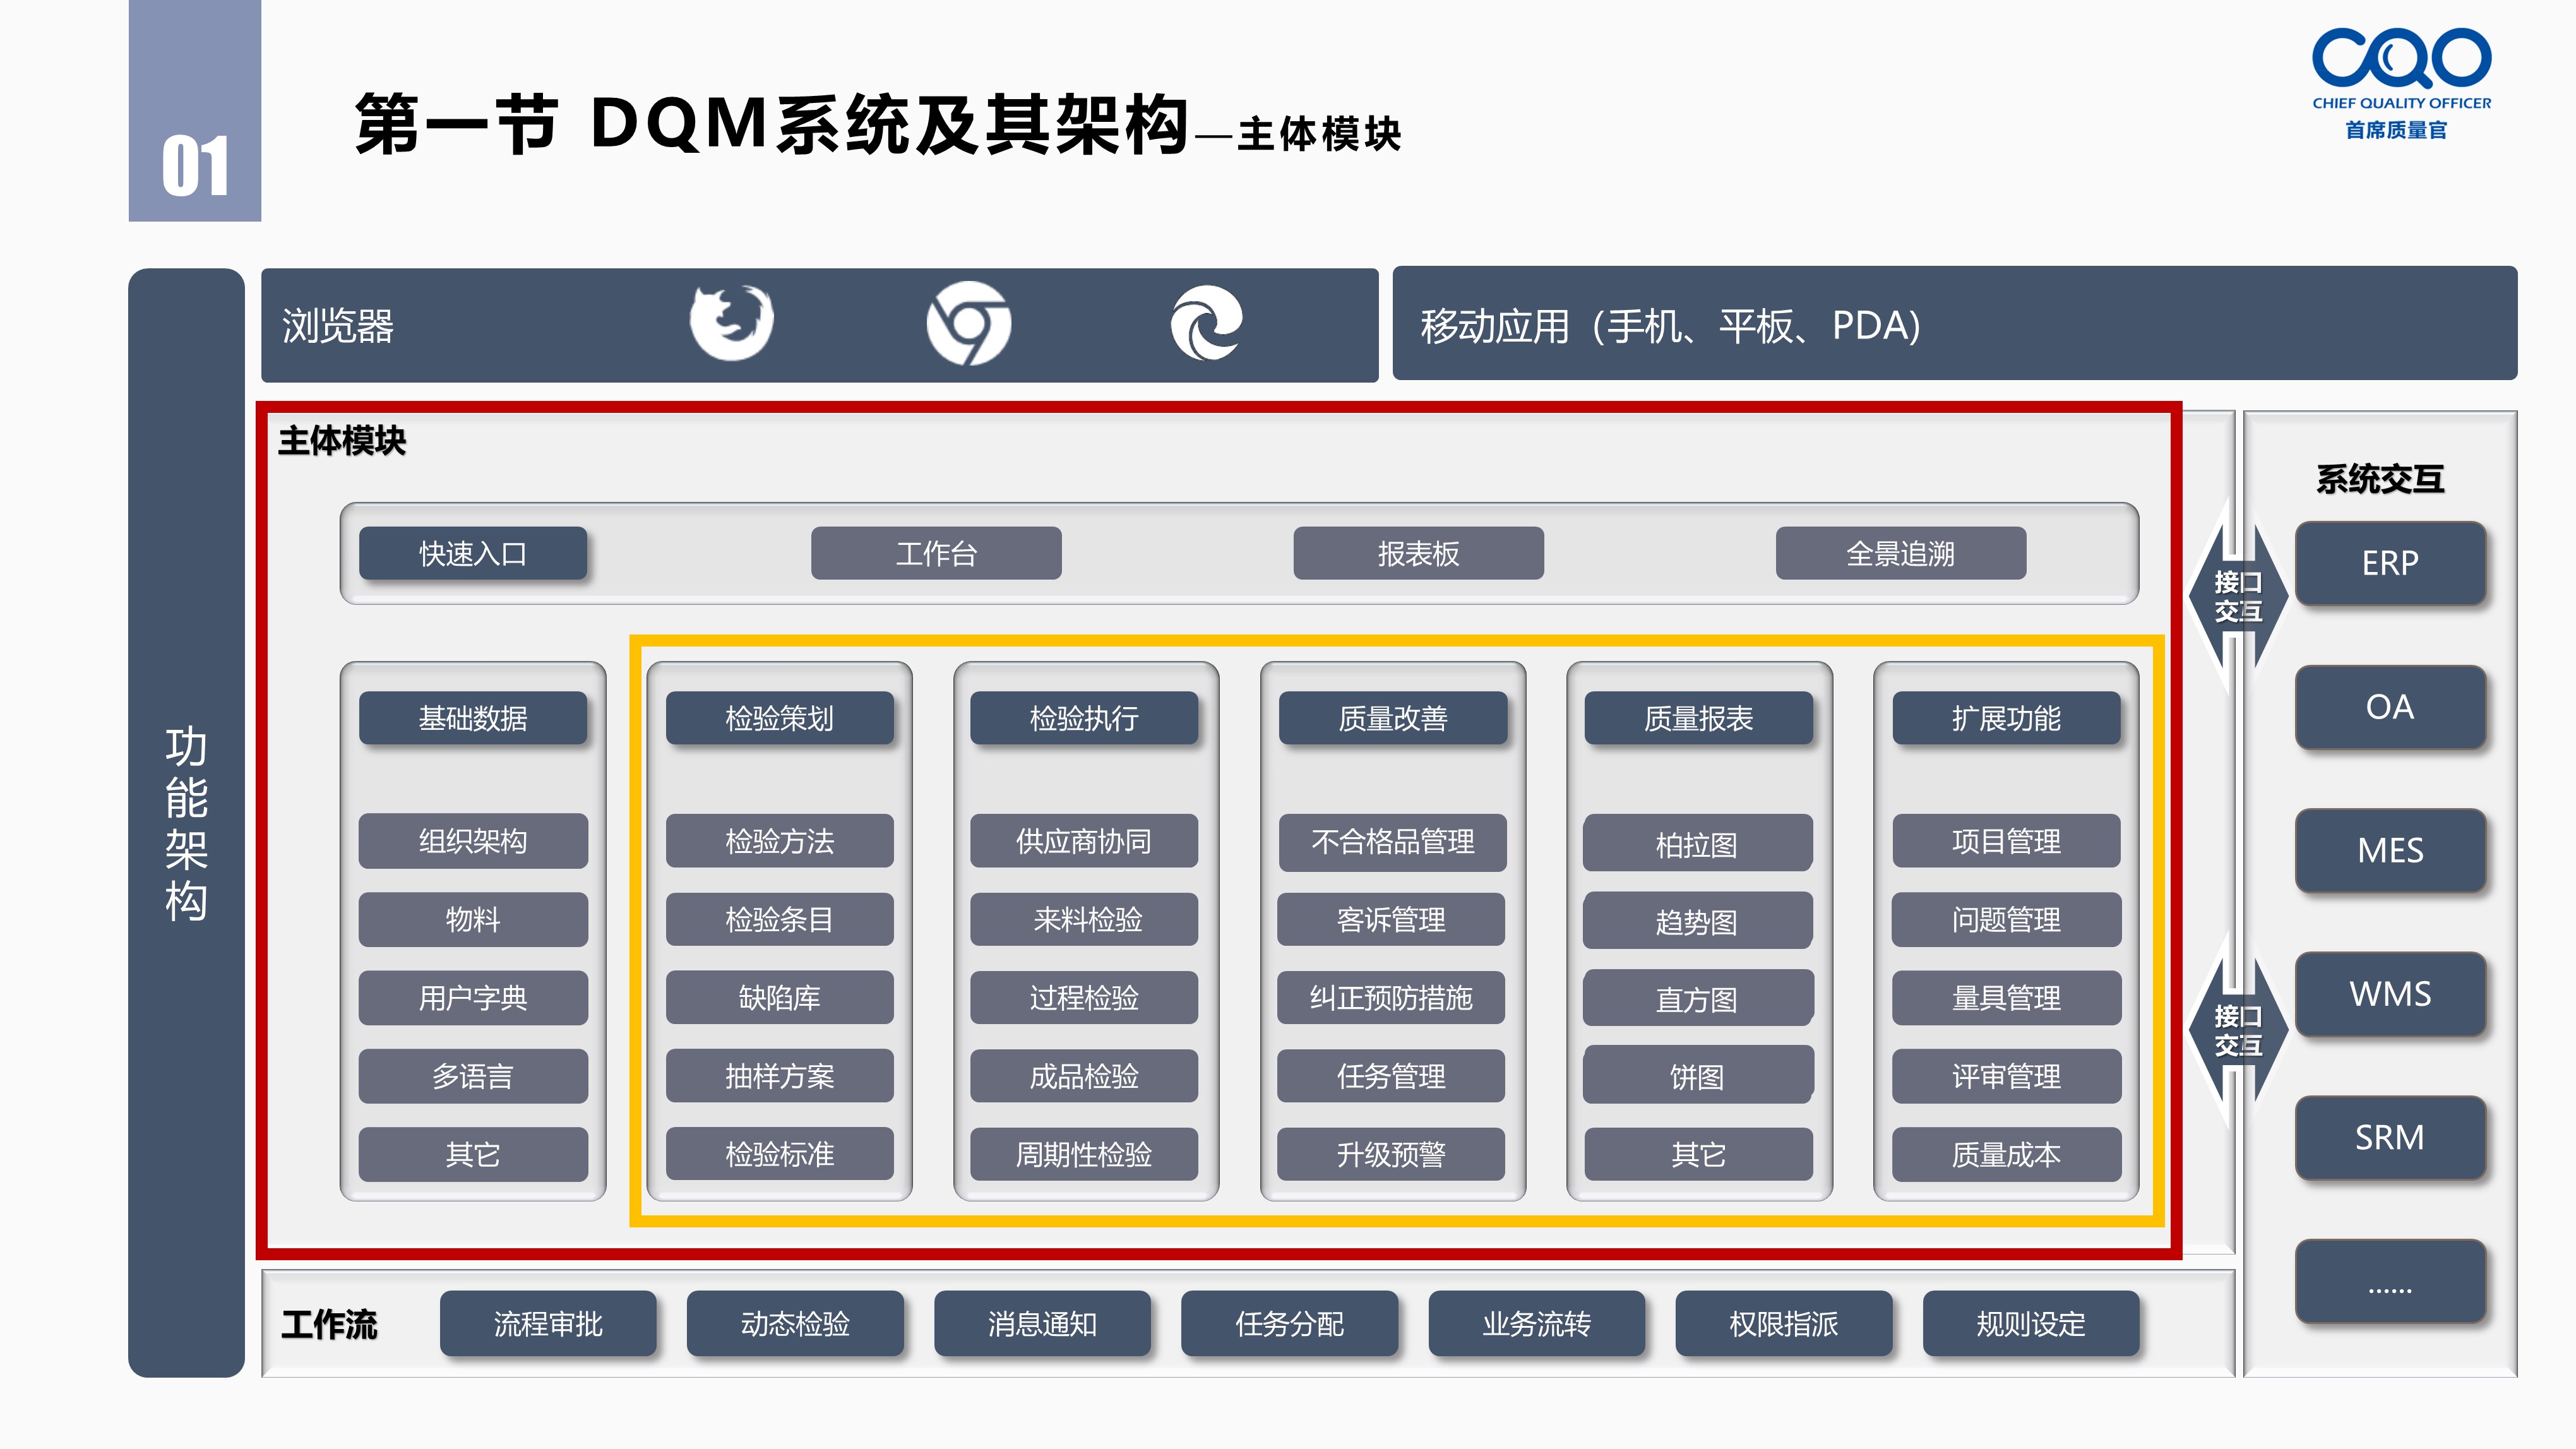Click the 供应商协同 item
Image resolution: width=2576 pixels, height=1449 pixels.
pos(1084,841)
